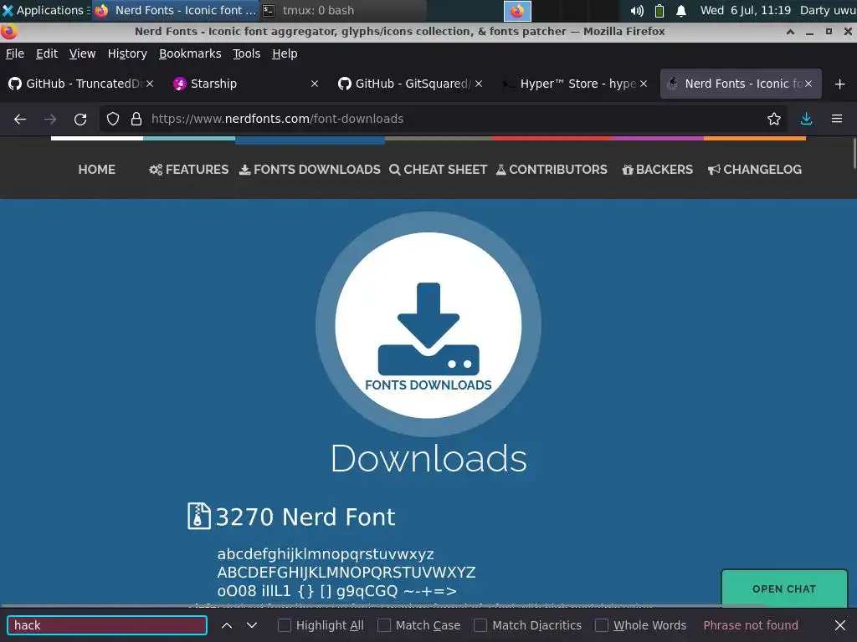Open the History menu
This screenshot has width=857, height=642.
click(127, 53)
